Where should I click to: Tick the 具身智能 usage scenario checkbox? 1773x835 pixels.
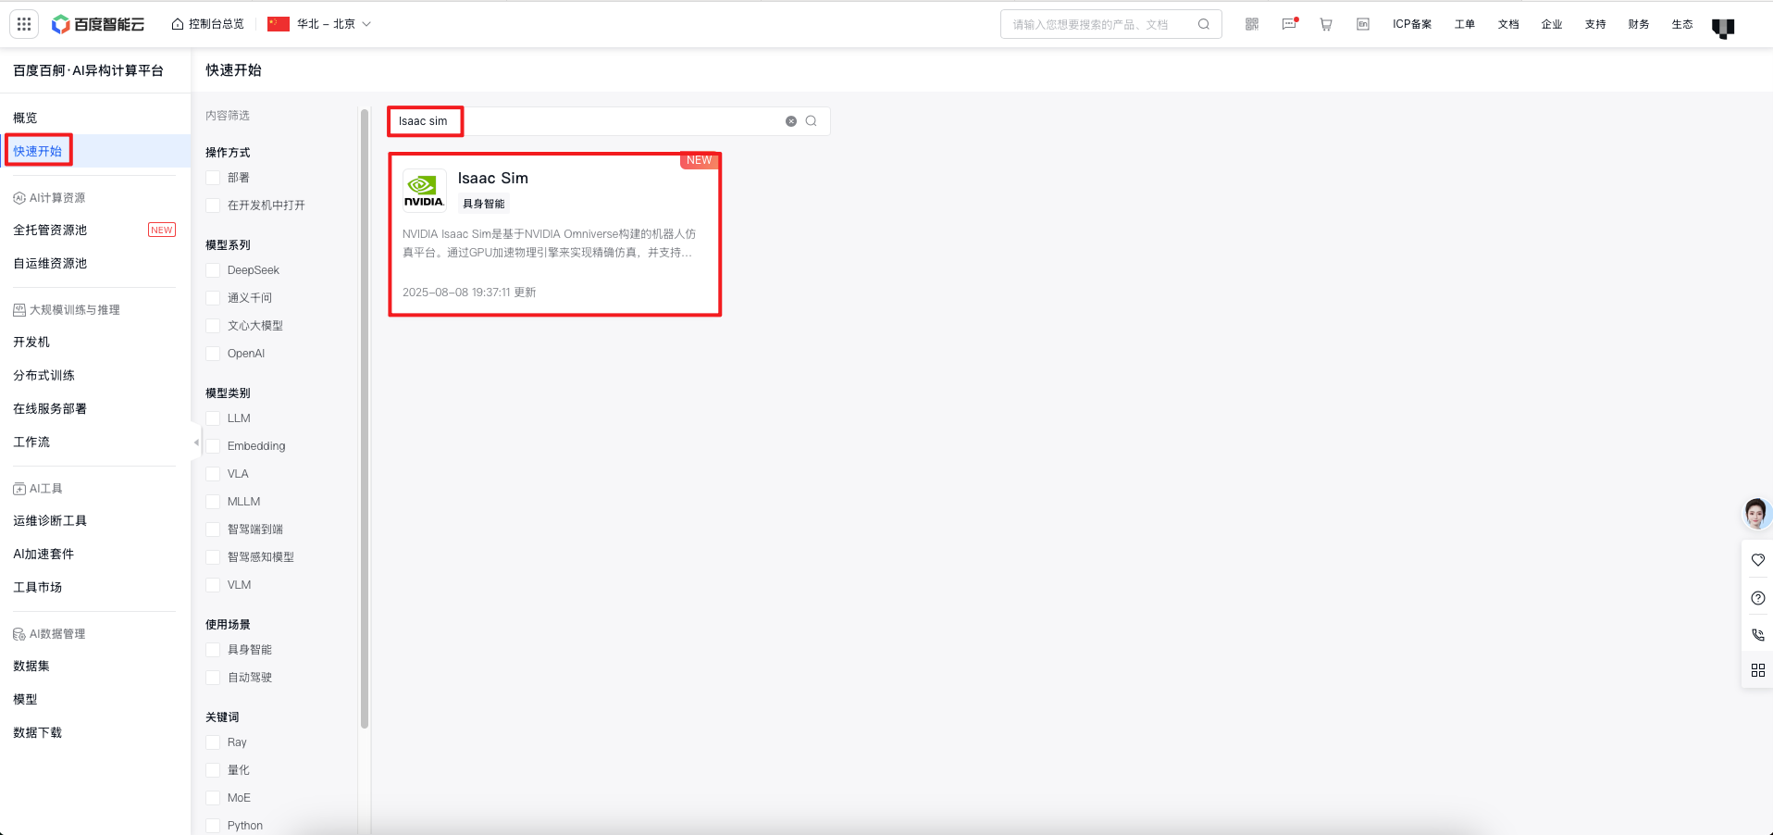214,650
